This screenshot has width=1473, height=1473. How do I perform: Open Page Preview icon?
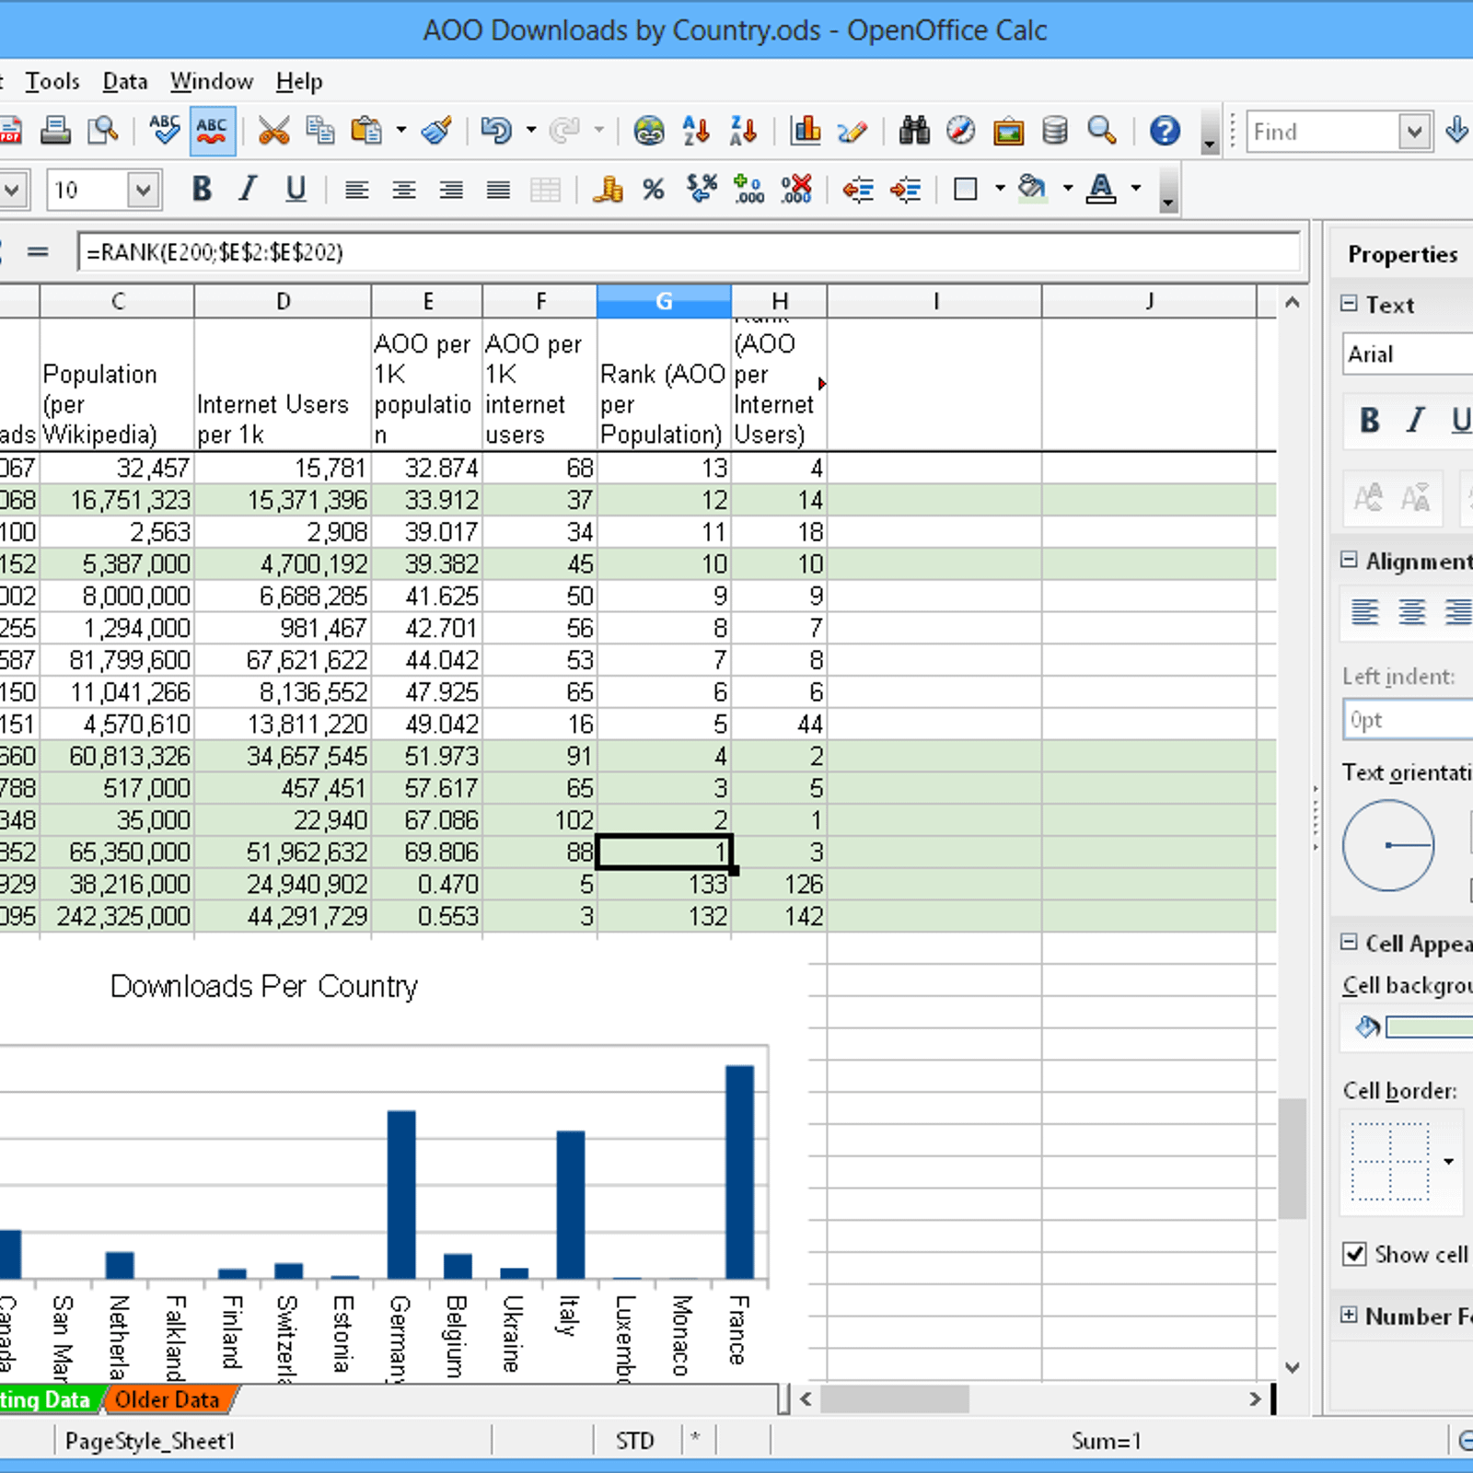pyautogui.click(x=103, y=131)
